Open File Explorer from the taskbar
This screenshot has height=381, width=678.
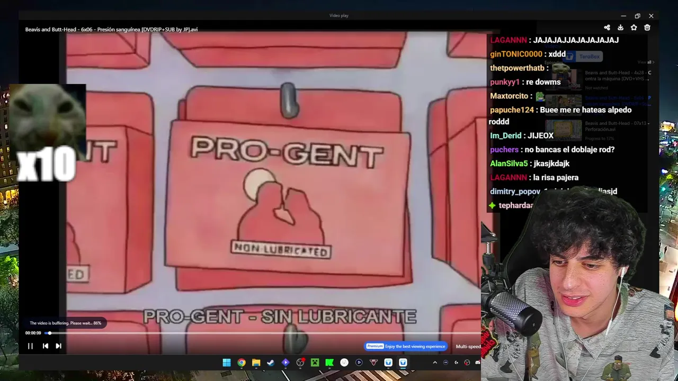point(256,362)
